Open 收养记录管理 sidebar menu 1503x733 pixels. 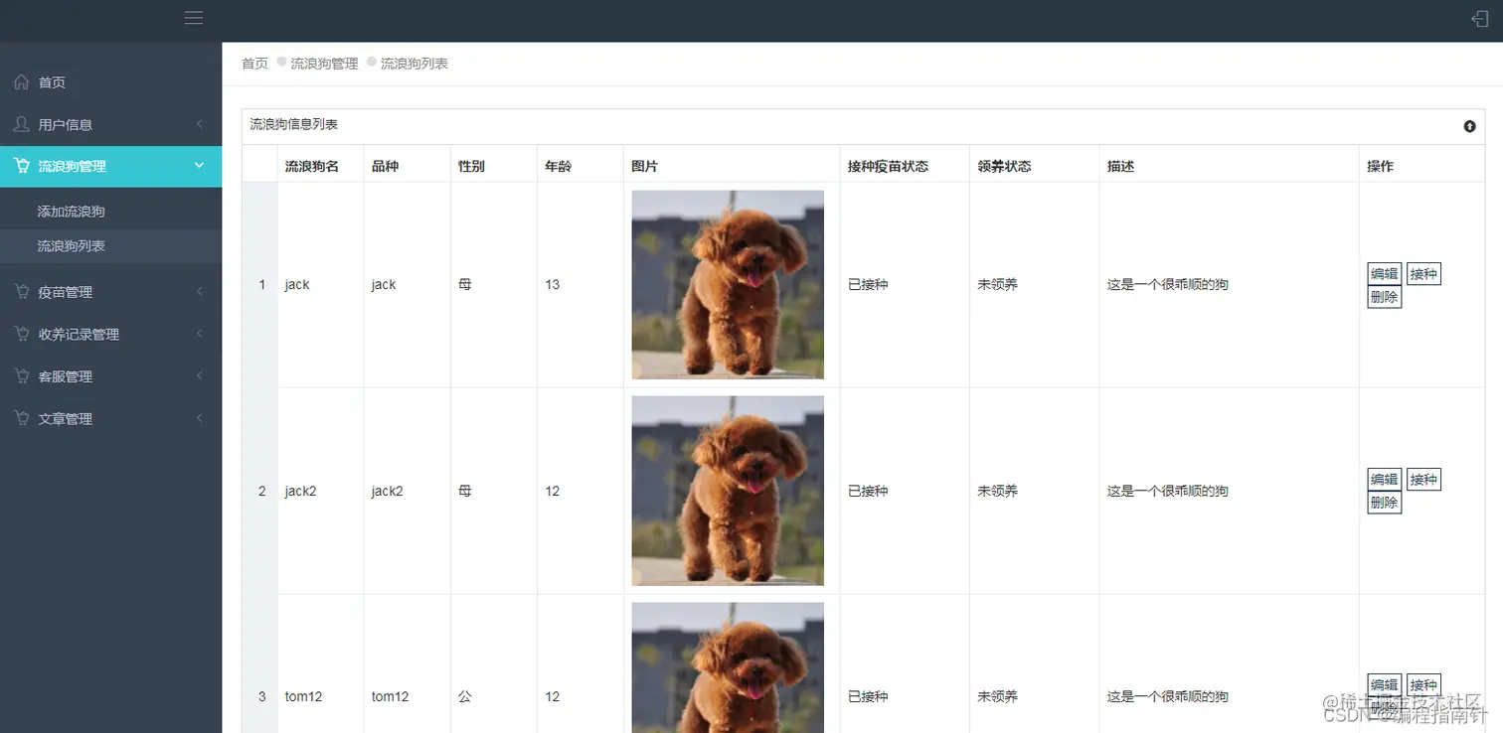tap(110, 334)
